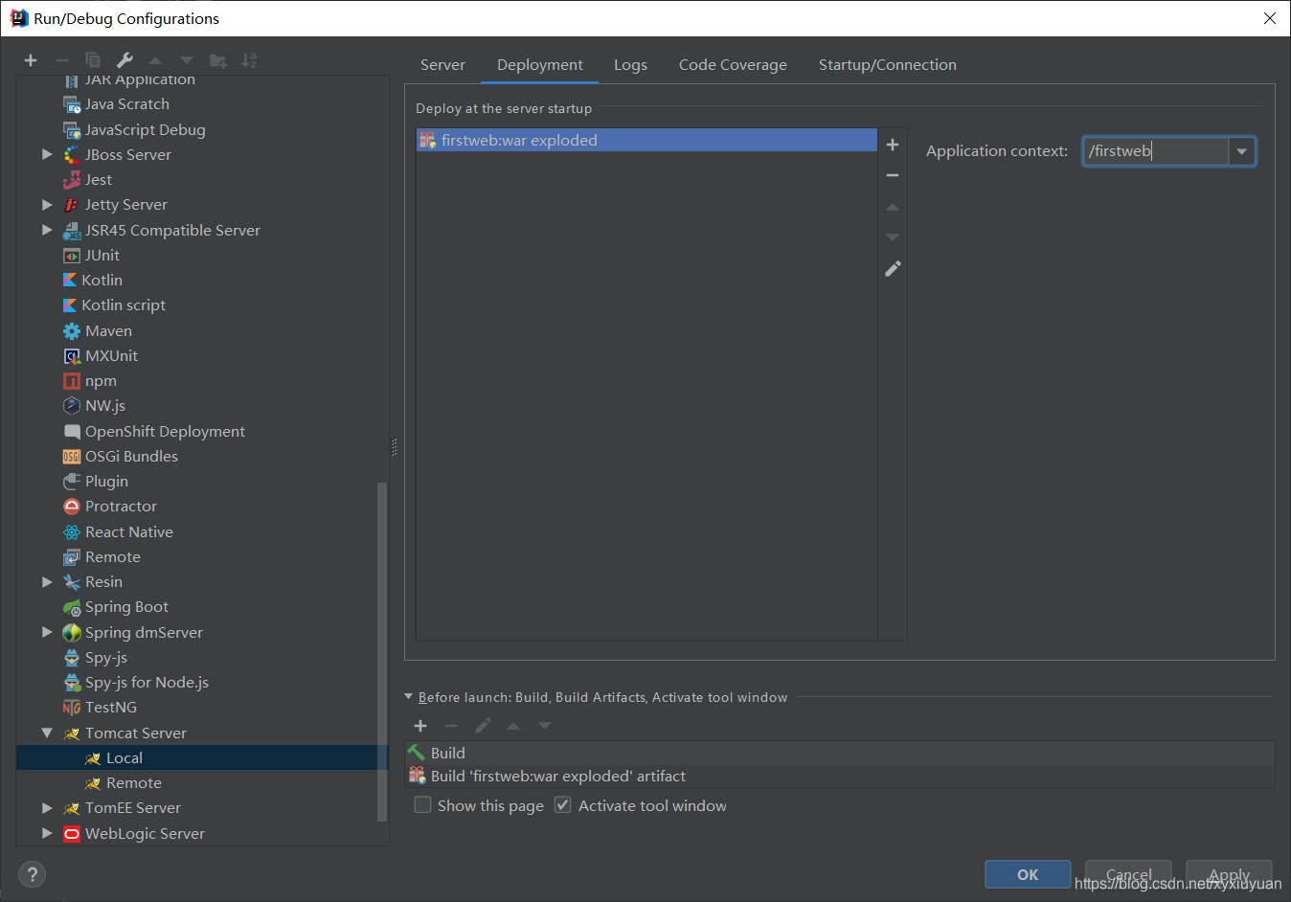Sort configurations alphabetically icon
Image resolution: width=1291 pixels, height=902 pixels.
point(249,60)
